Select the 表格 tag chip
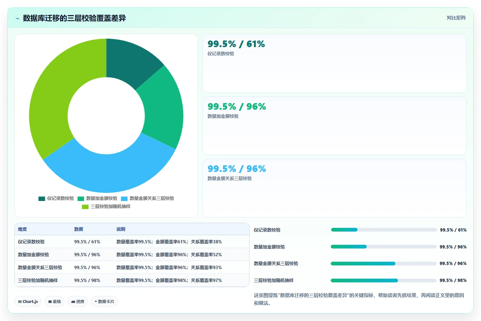Viewport: 481px width, 321px height. [x=54, y=301]
